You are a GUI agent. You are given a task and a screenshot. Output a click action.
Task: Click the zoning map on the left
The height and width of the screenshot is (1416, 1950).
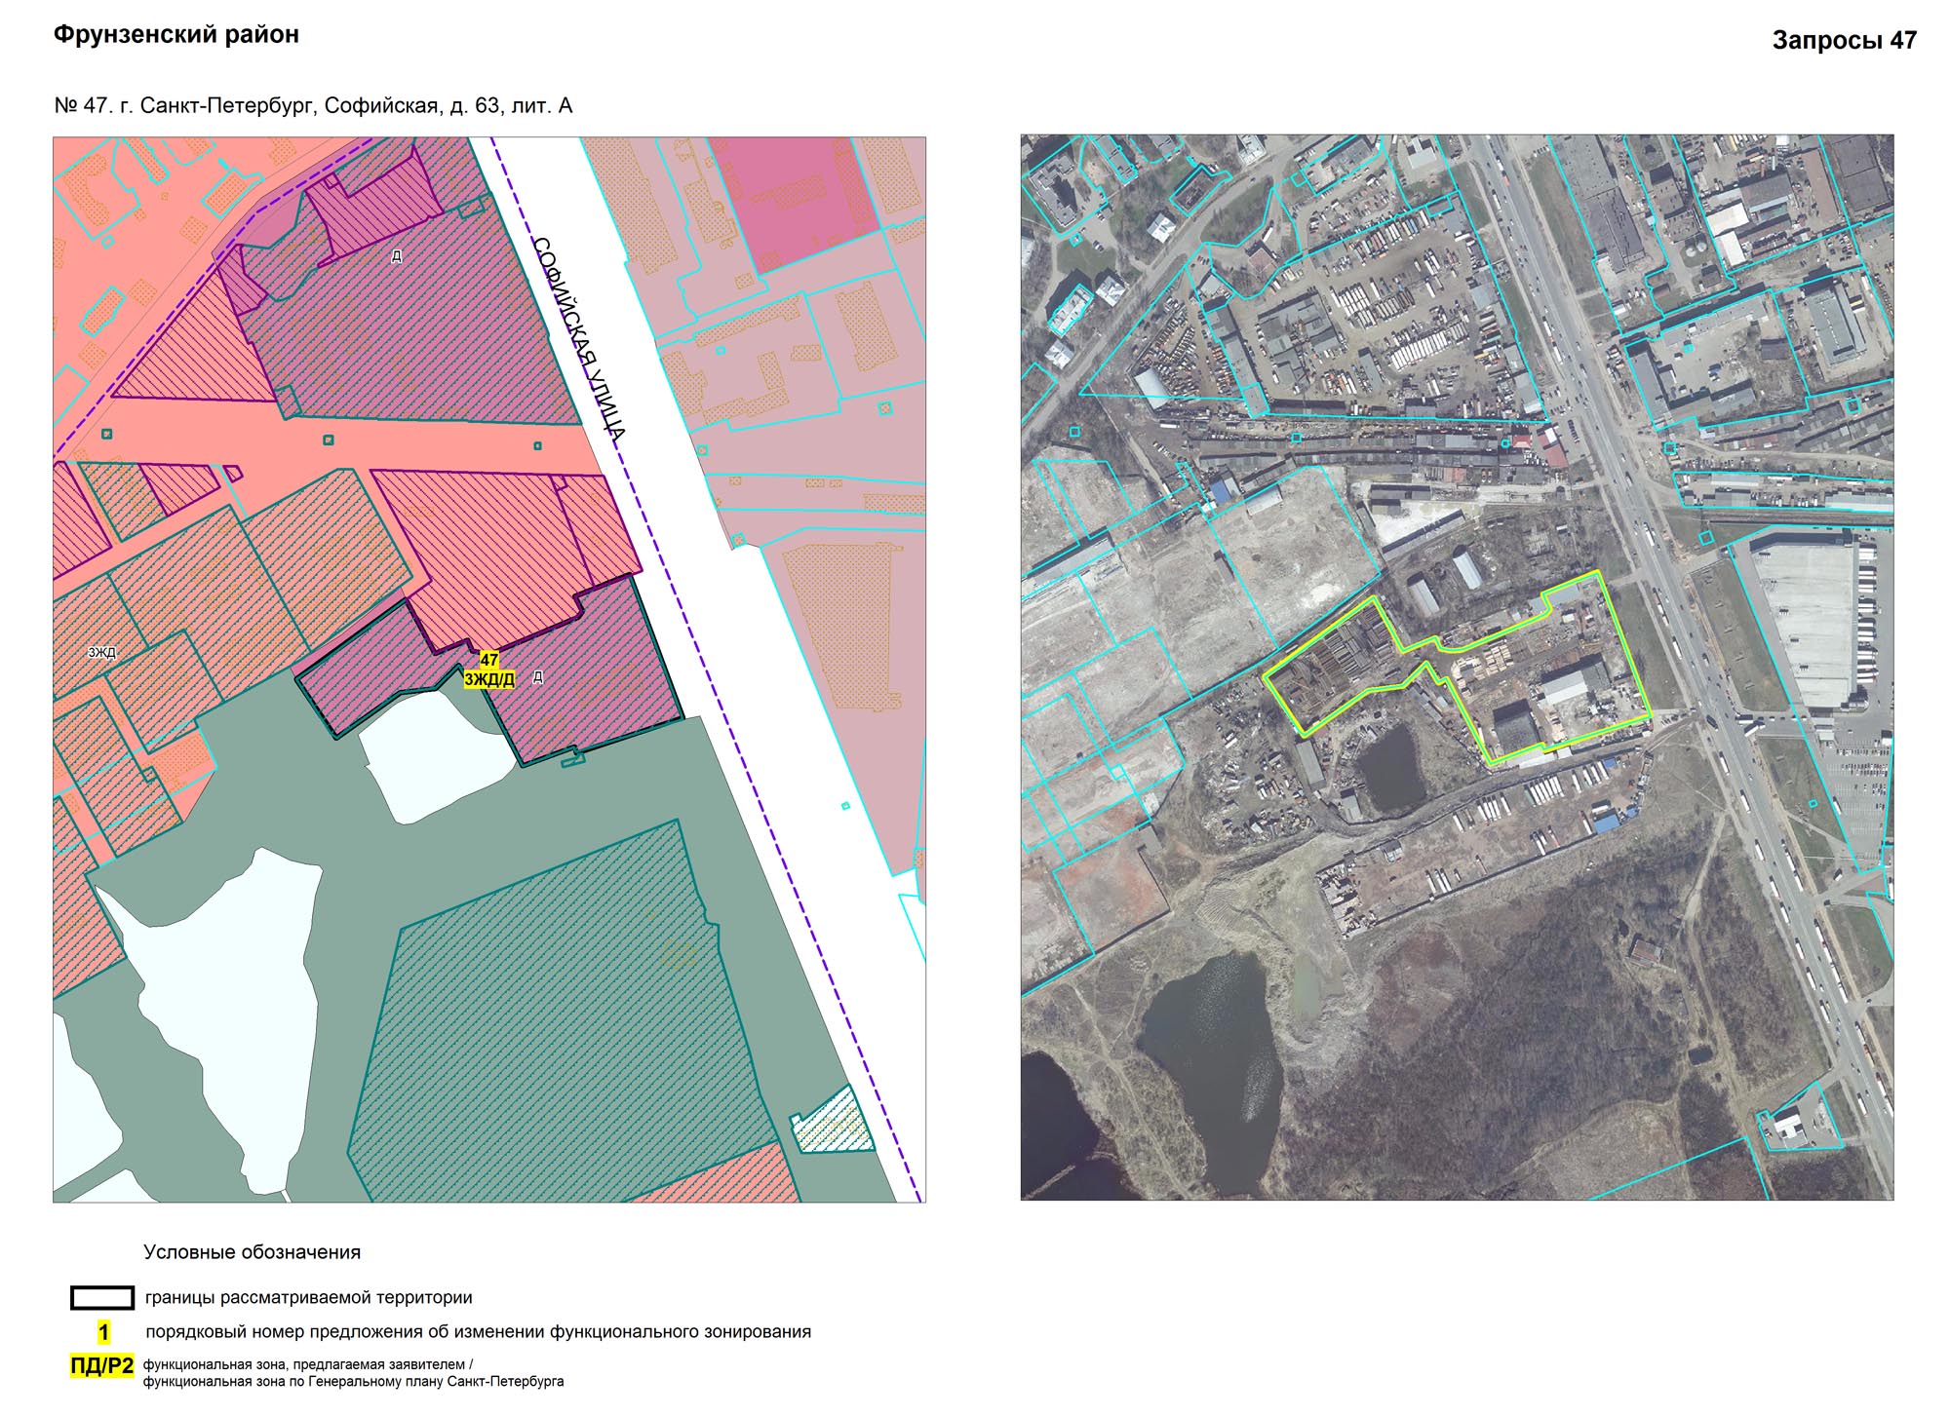point(489,670)
